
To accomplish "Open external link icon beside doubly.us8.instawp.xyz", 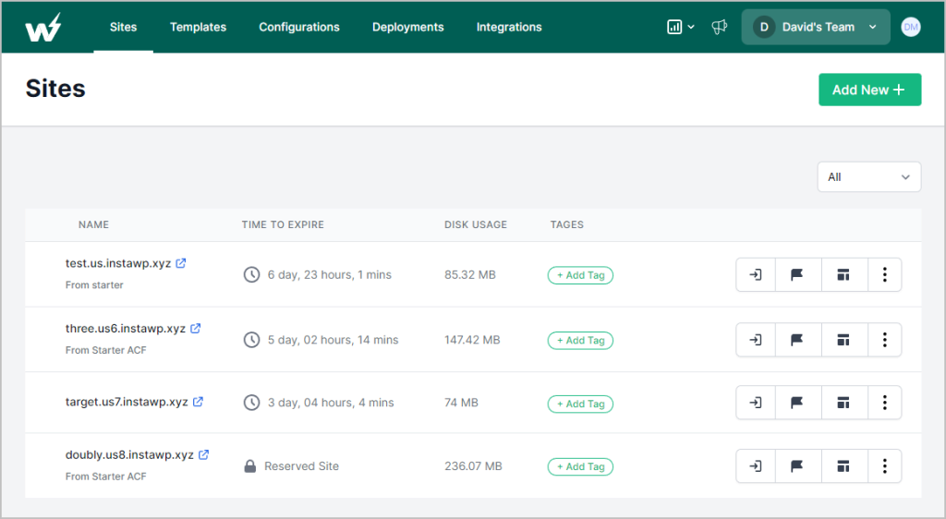I will point(204,454).
